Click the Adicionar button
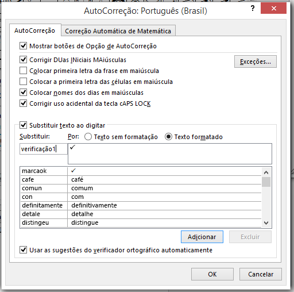The image size is (294, 292). coord(202,237)
